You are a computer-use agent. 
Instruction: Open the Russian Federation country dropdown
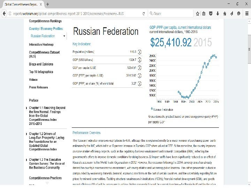coord(48,36)
